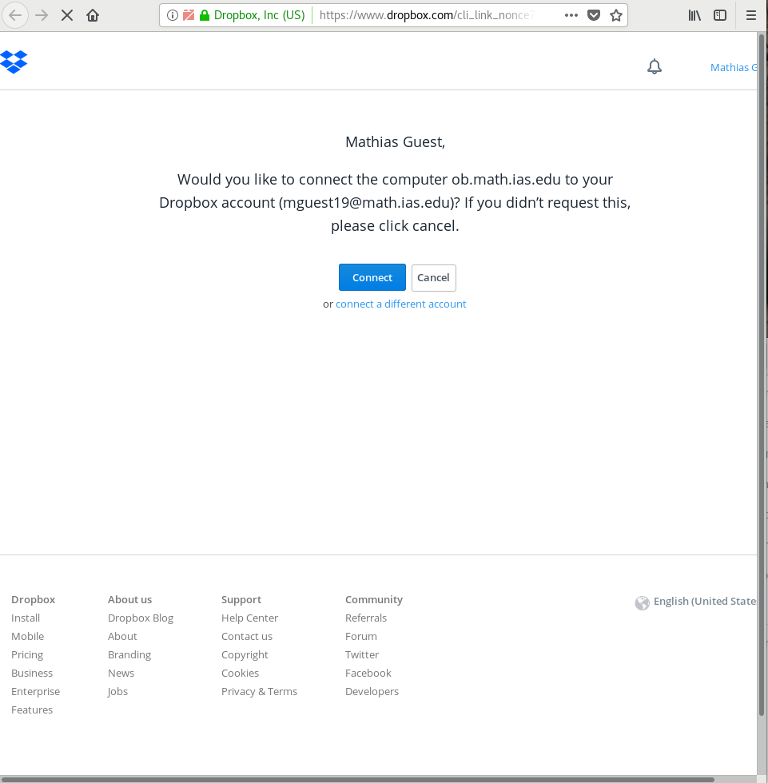Open the Help Center footer link
Screen dimensions: 768x783
pos(249,618)
